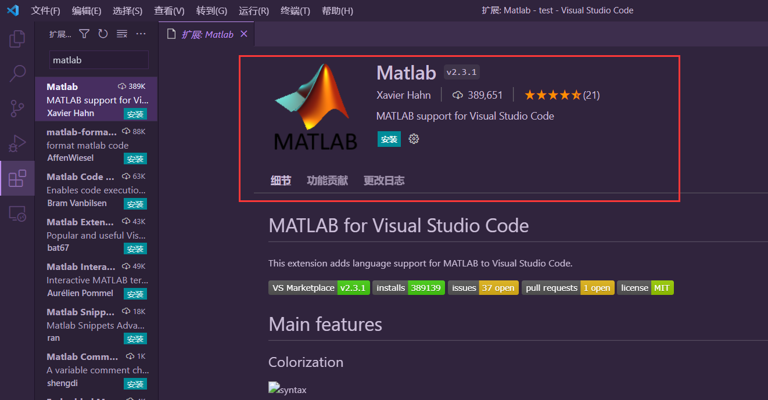Select Matlab Code Run extension entry
The image size is (768, 400).
[x=96, y=189]
